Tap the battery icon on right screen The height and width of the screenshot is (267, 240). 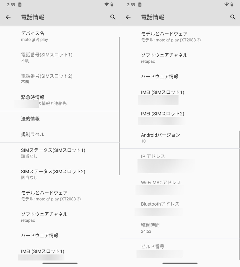click(232, 5)
